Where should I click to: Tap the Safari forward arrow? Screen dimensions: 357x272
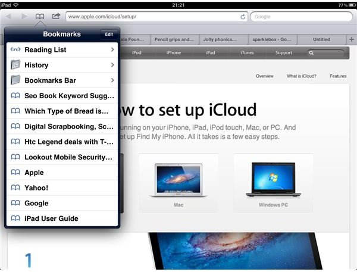click(x=24, y=17)
